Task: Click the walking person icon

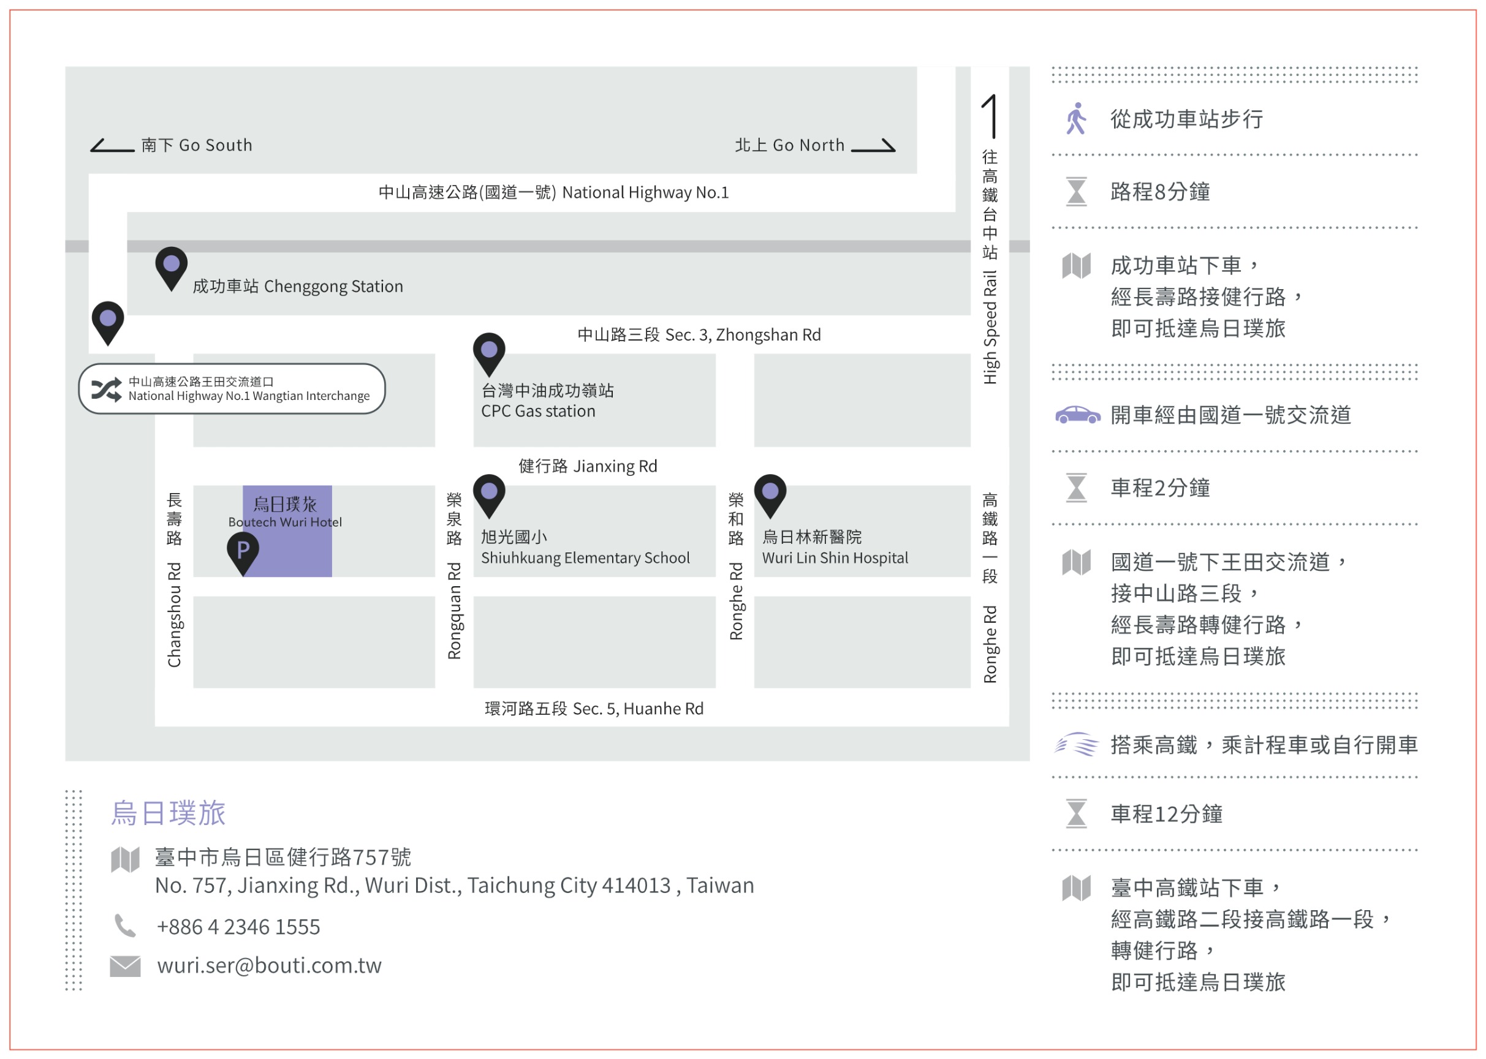Action: [1076, 119]
